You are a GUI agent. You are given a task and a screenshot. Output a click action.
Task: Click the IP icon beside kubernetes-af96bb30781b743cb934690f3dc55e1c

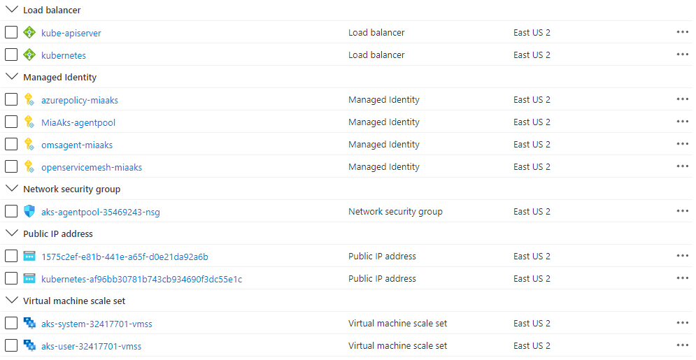click(29, 278)
